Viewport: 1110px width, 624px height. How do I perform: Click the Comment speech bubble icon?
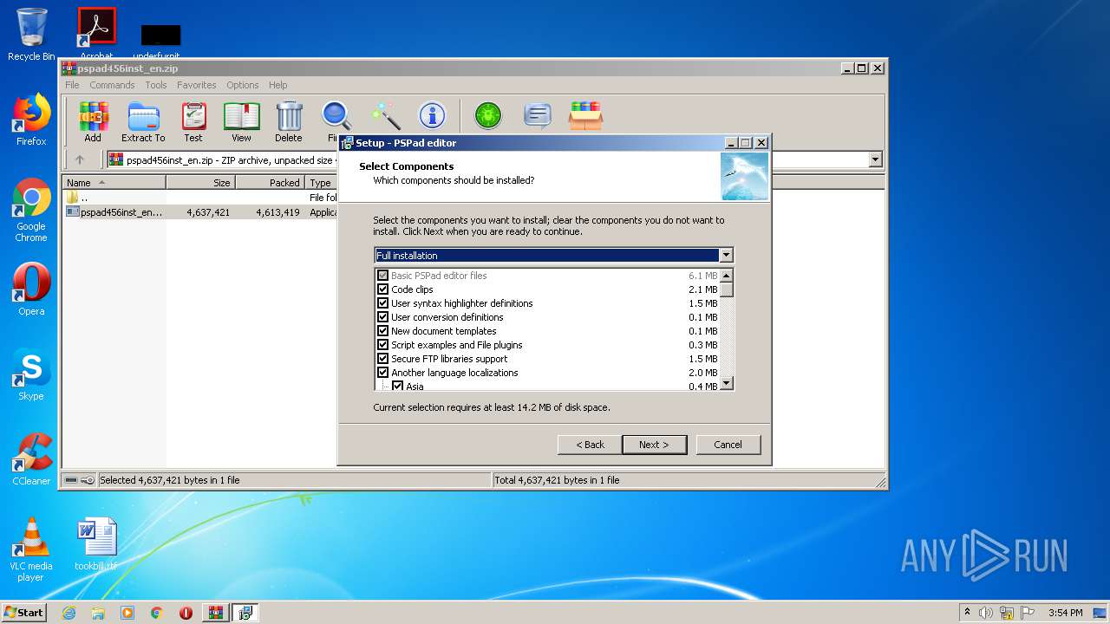[x=538, y=115]
